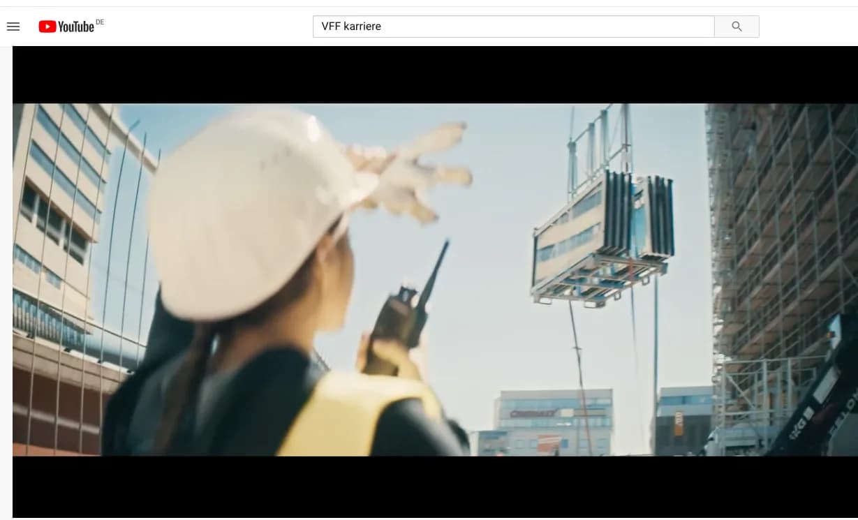Viewport: 858px width, 520px height.
Task: Open the hamburger guide menu
Action: pyautogui.click(x=13, y=27)
